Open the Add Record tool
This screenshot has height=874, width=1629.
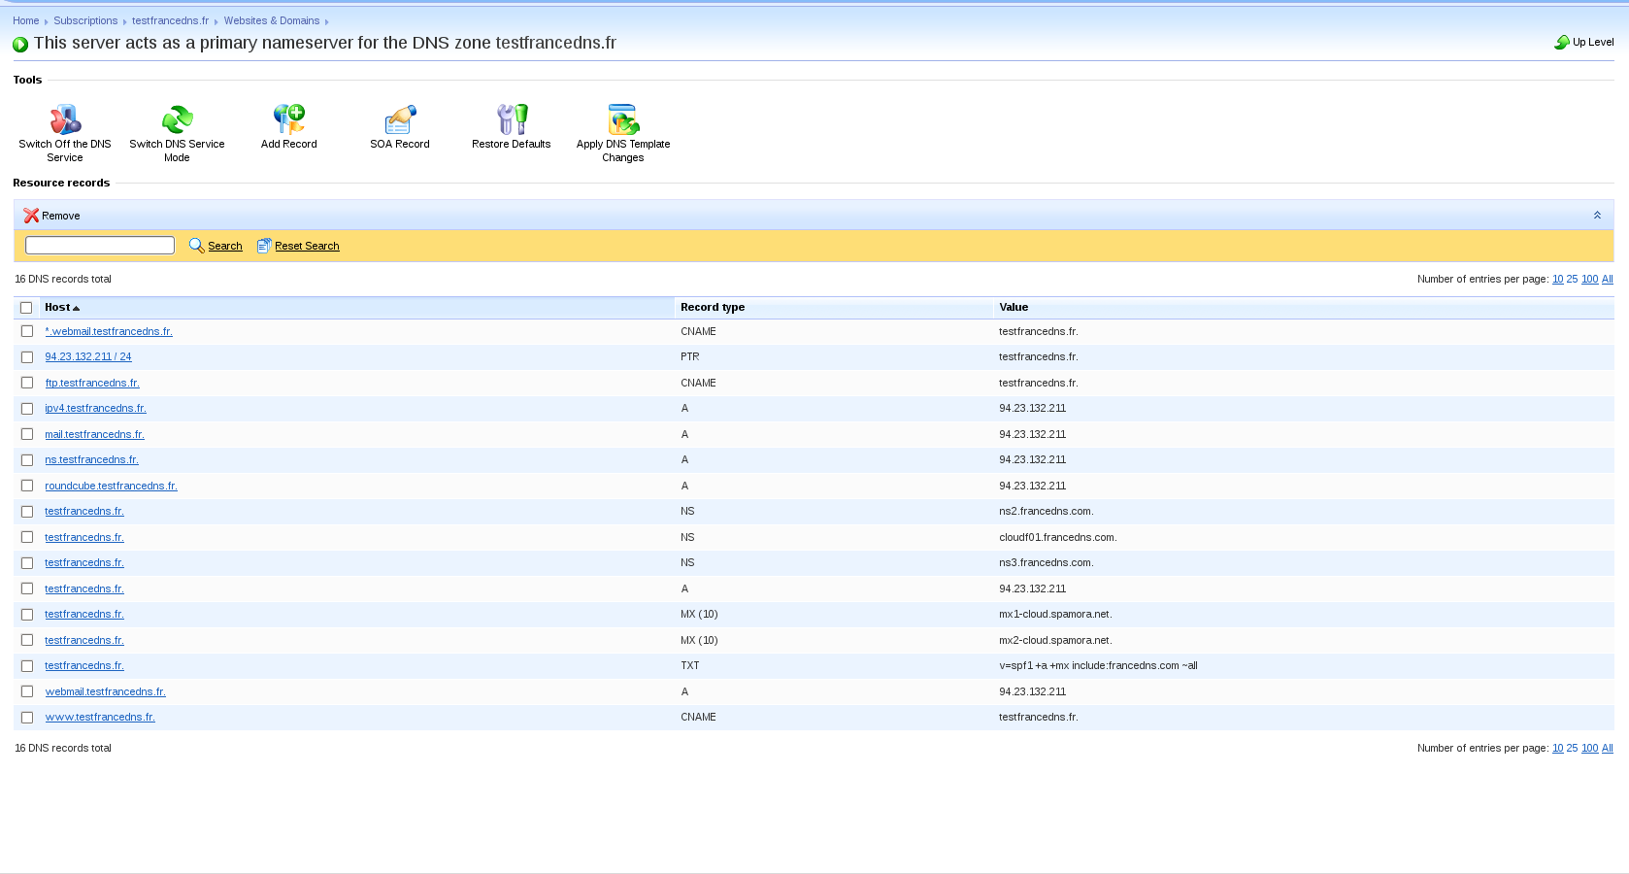pos(288,119)
